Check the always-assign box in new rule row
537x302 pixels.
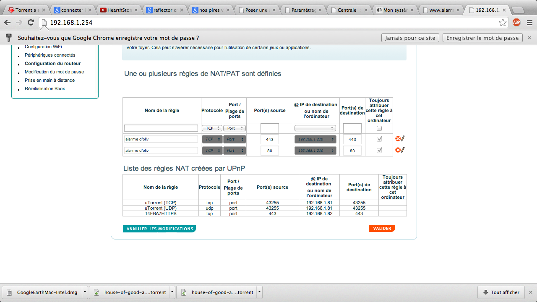click(x=379, y=128)
